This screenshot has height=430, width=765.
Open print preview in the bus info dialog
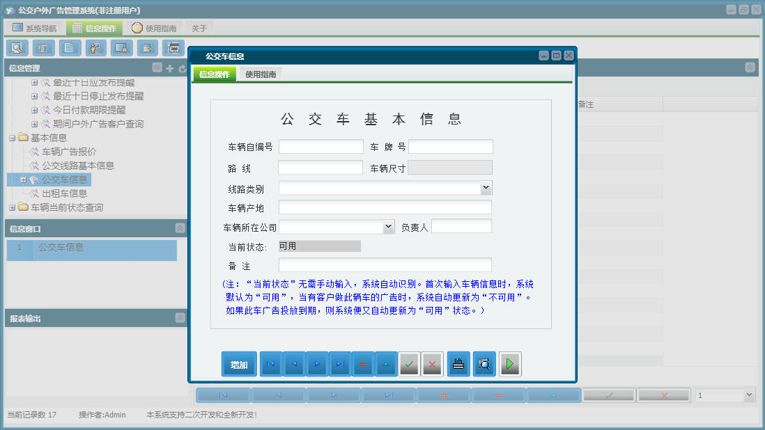[x=484, y=364]
